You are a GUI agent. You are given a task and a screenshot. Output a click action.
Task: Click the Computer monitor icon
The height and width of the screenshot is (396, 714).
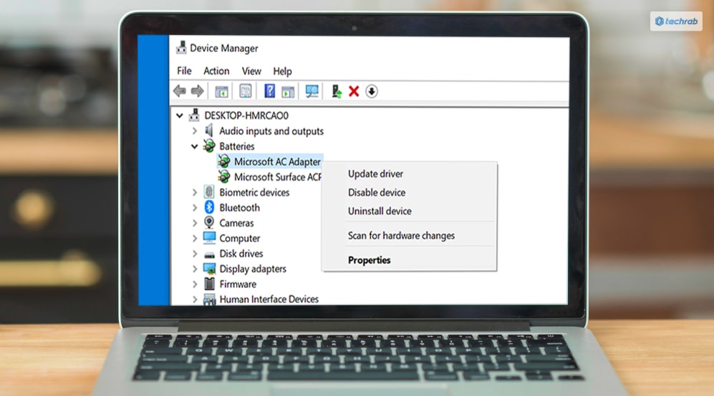click(x=209, y=238)
